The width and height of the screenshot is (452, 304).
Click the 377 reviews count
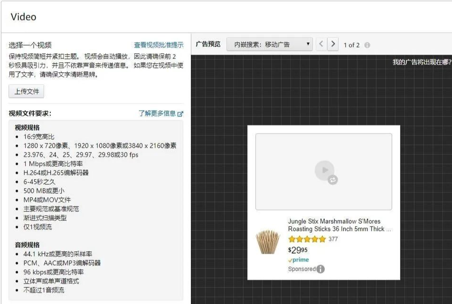coord(333,239)
